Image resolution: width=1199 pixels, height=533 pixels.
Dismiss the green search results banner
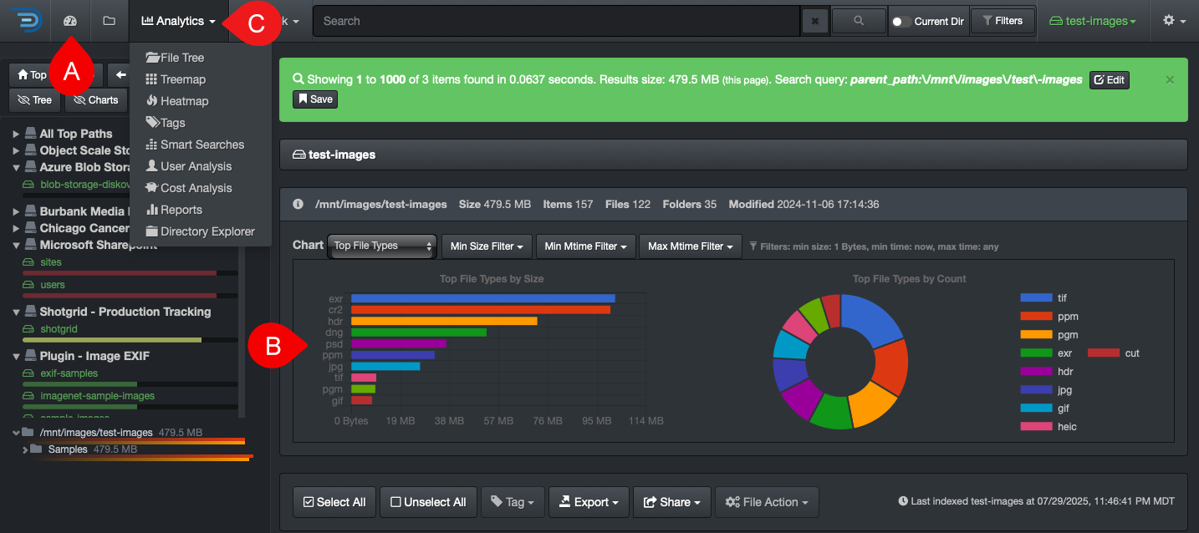coord(1170,79)
